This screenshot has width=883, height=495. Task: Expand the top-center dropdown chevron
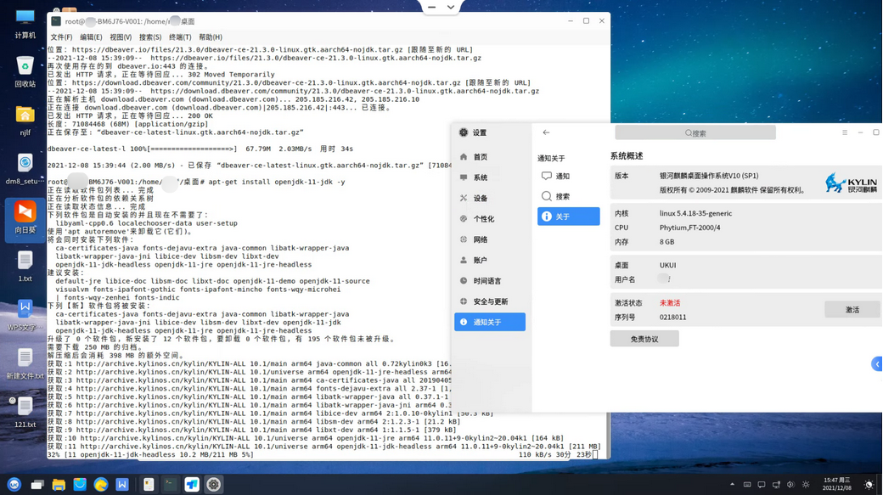[451, 8]
